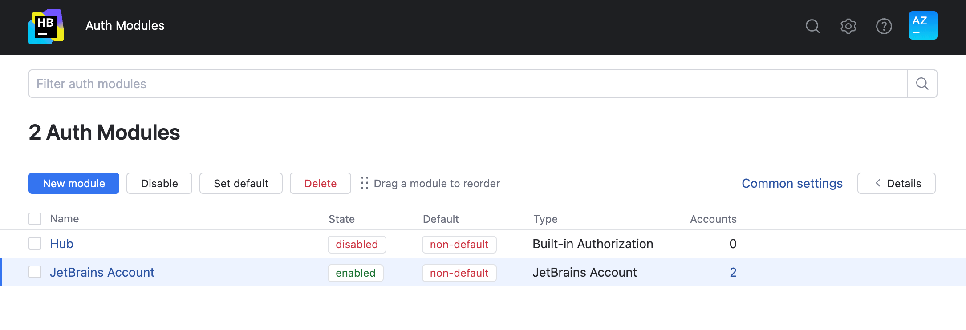Click the Hub accounts count 0
This screenshot has height=330, width=966.
point(733,244)
